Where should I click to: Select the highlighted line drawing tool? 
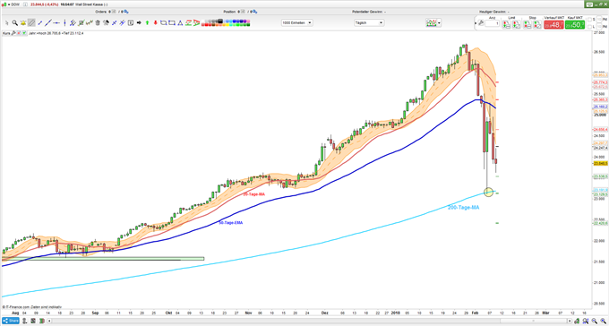click(32, 22)
